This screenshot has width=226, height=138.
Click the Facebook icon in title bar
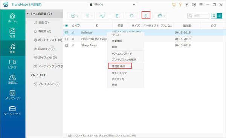coord(187,5)
